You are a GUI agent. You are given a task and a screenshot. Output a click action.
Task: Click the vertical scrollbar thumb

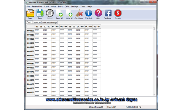click(154, 29)
